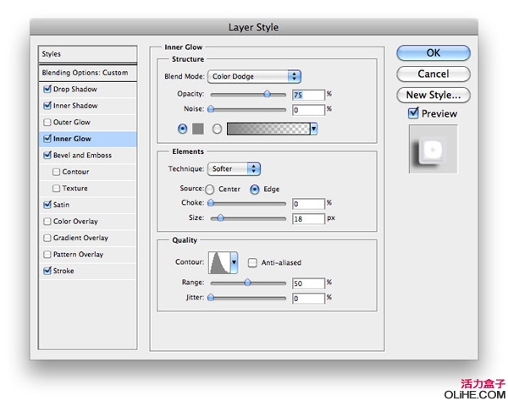The image size is (508, 401).
Task: Toggle the Stroke checkbox
Action: click(47, 271)
